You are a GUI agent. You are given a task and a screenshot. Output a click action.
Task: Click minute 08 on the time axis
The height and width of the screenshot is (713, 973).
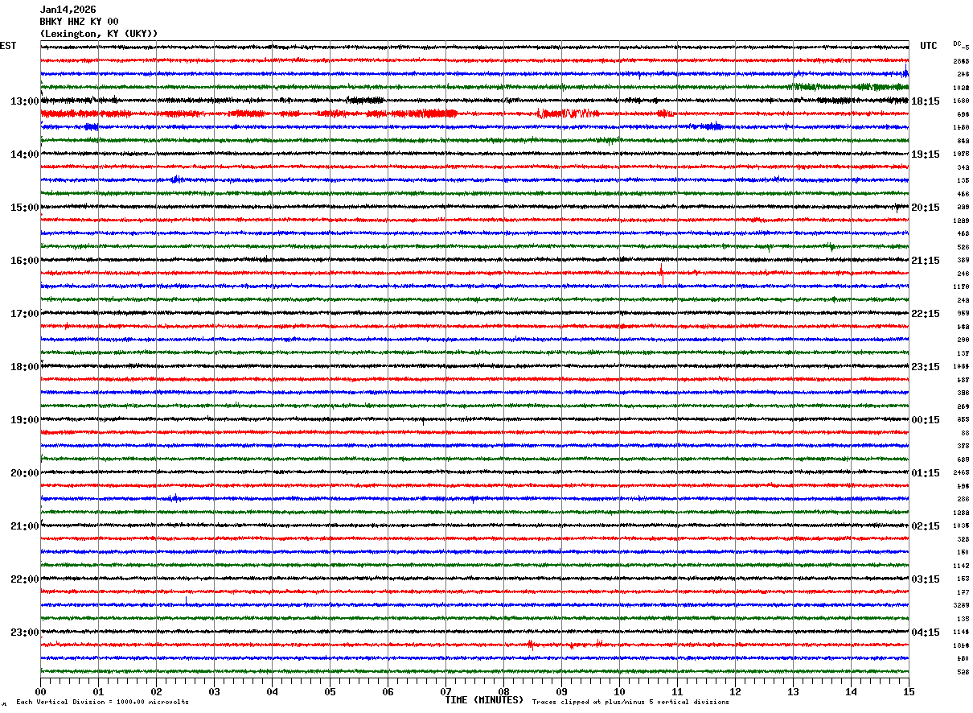(503, 692)
